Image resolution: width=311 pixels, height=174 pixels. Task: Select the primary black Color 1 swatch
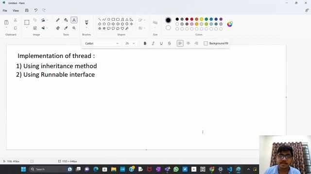pos(168,20)
